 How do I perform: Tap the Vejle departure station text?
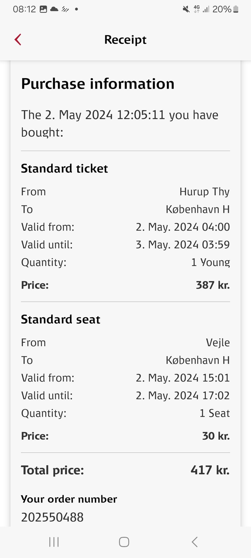pos(218,343)
